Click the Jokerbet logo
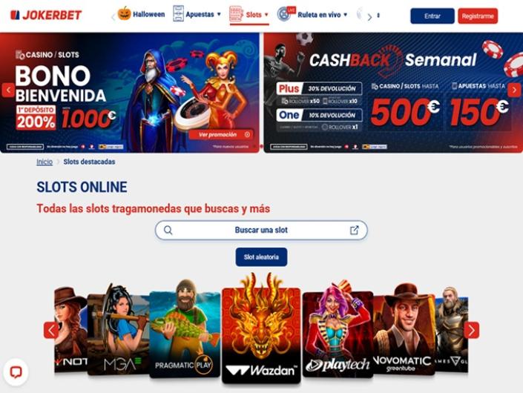This screenshot has height=393, width=523. (46, 16)
